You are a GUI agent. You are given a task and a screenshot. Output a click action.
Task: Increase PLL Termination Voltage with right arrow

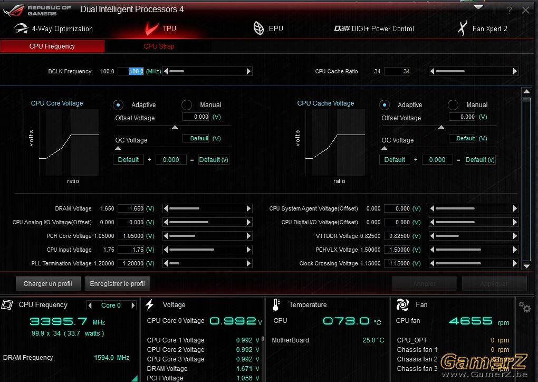(x=249, y=263)
